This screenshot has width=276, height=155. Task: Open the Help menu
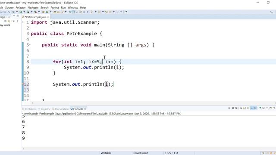pos(83,8)
